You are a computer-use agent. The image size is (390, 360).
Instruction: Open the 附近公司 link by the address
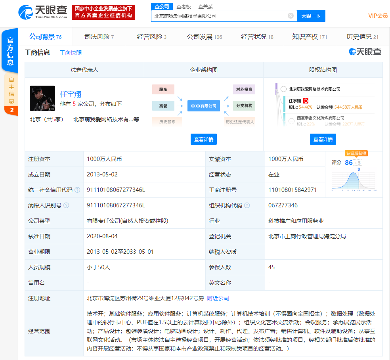point(218,298)
